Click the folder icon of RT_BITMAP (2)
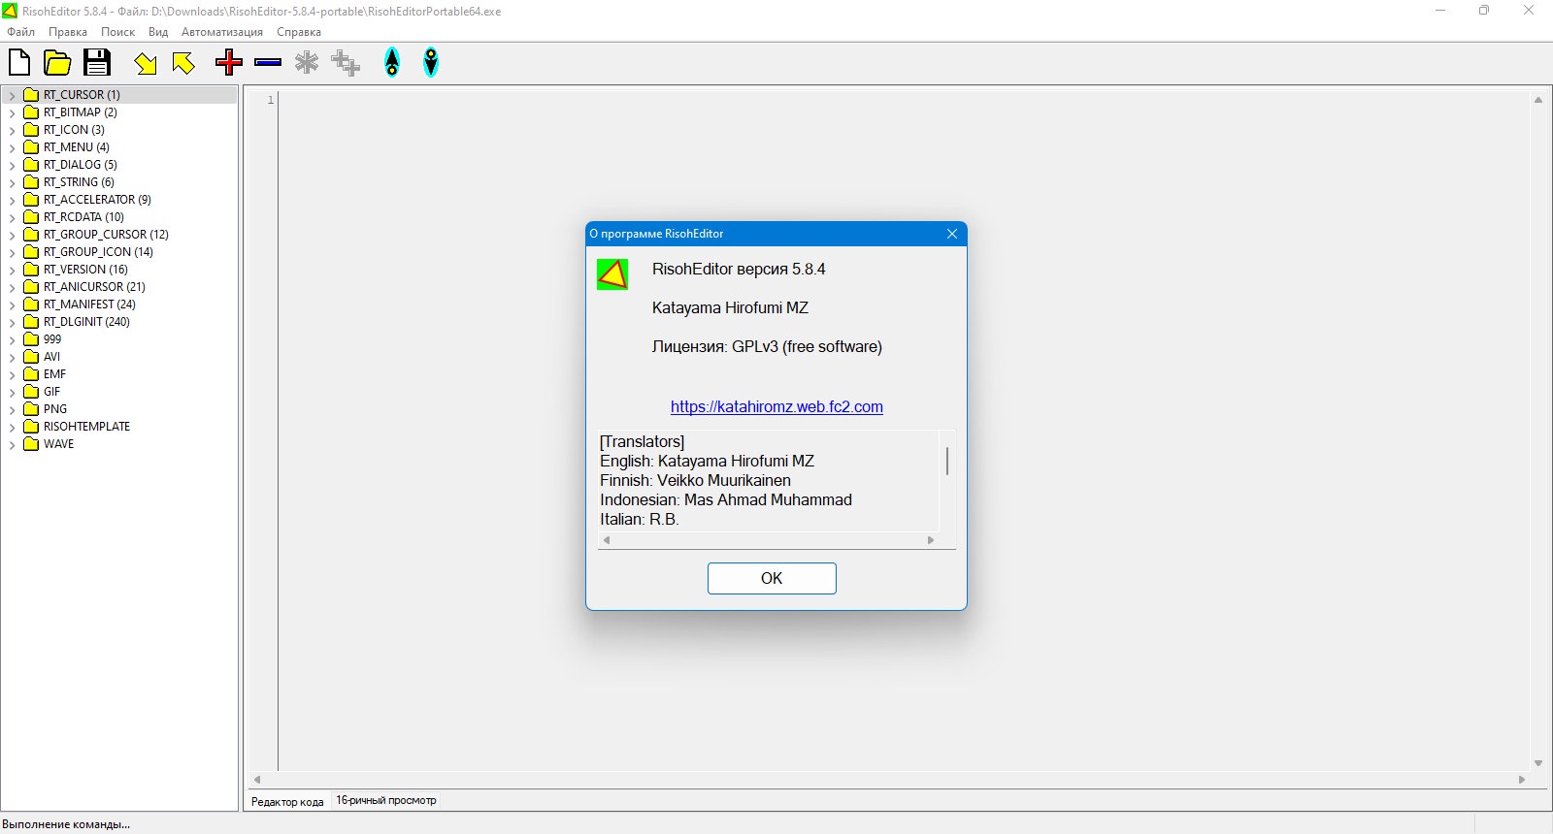1553x834 pixels. (31, 112)
